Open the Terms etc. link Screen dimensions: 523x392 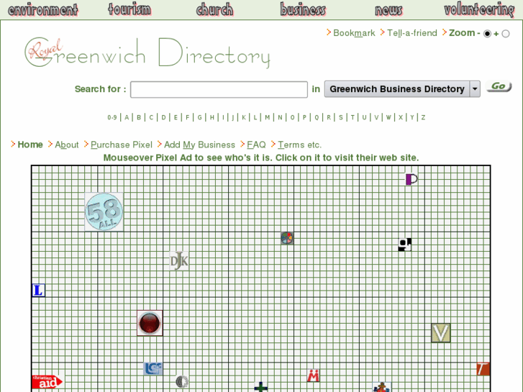click(x=299, y=145)
